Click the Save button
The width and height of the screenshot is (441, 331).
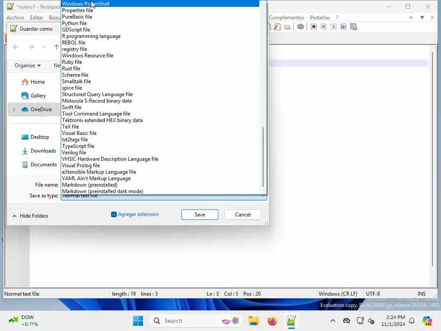coord(200,215)
